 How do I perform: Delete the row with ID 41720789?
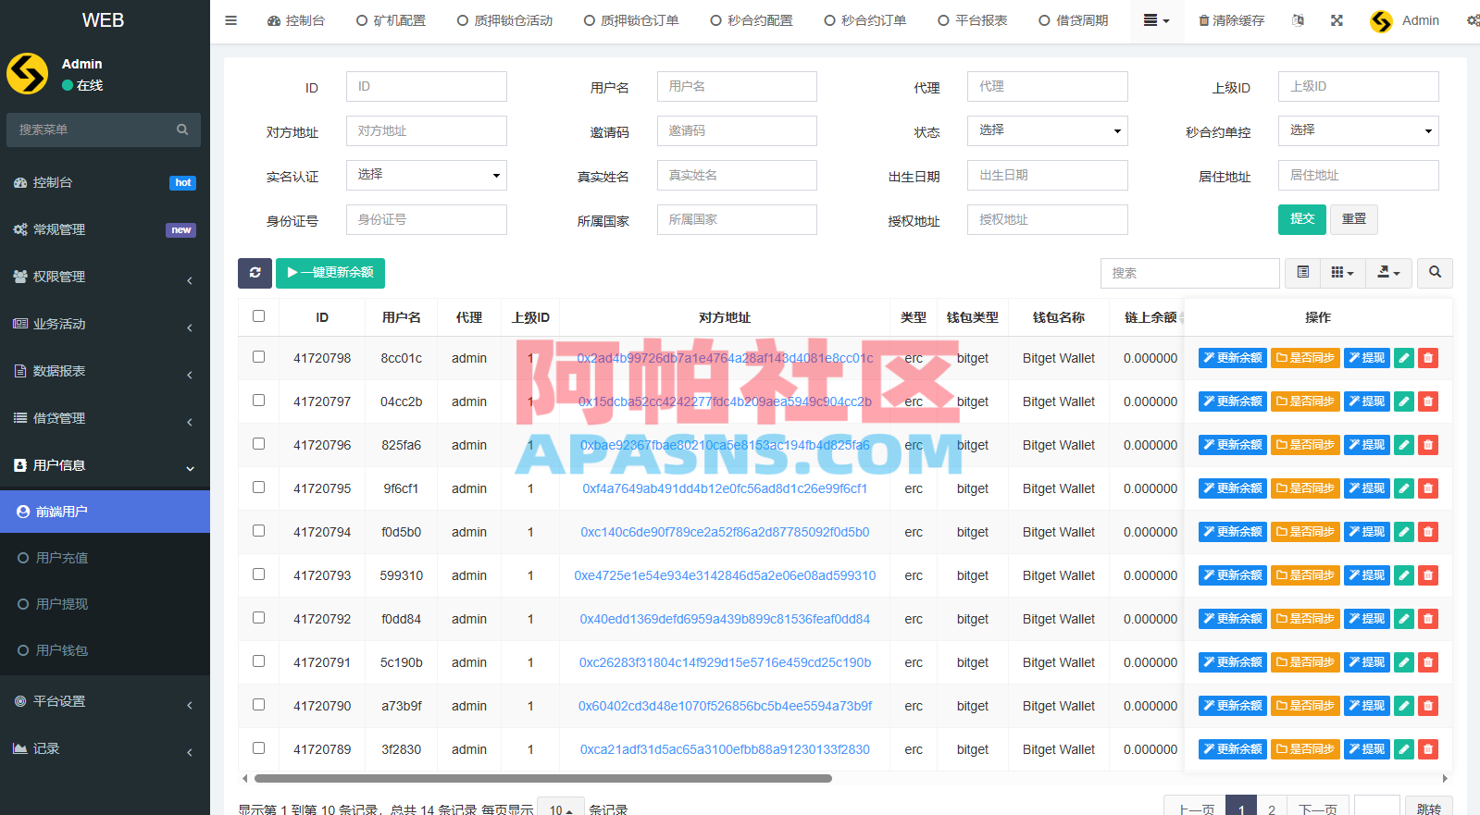click(1428, 749)
